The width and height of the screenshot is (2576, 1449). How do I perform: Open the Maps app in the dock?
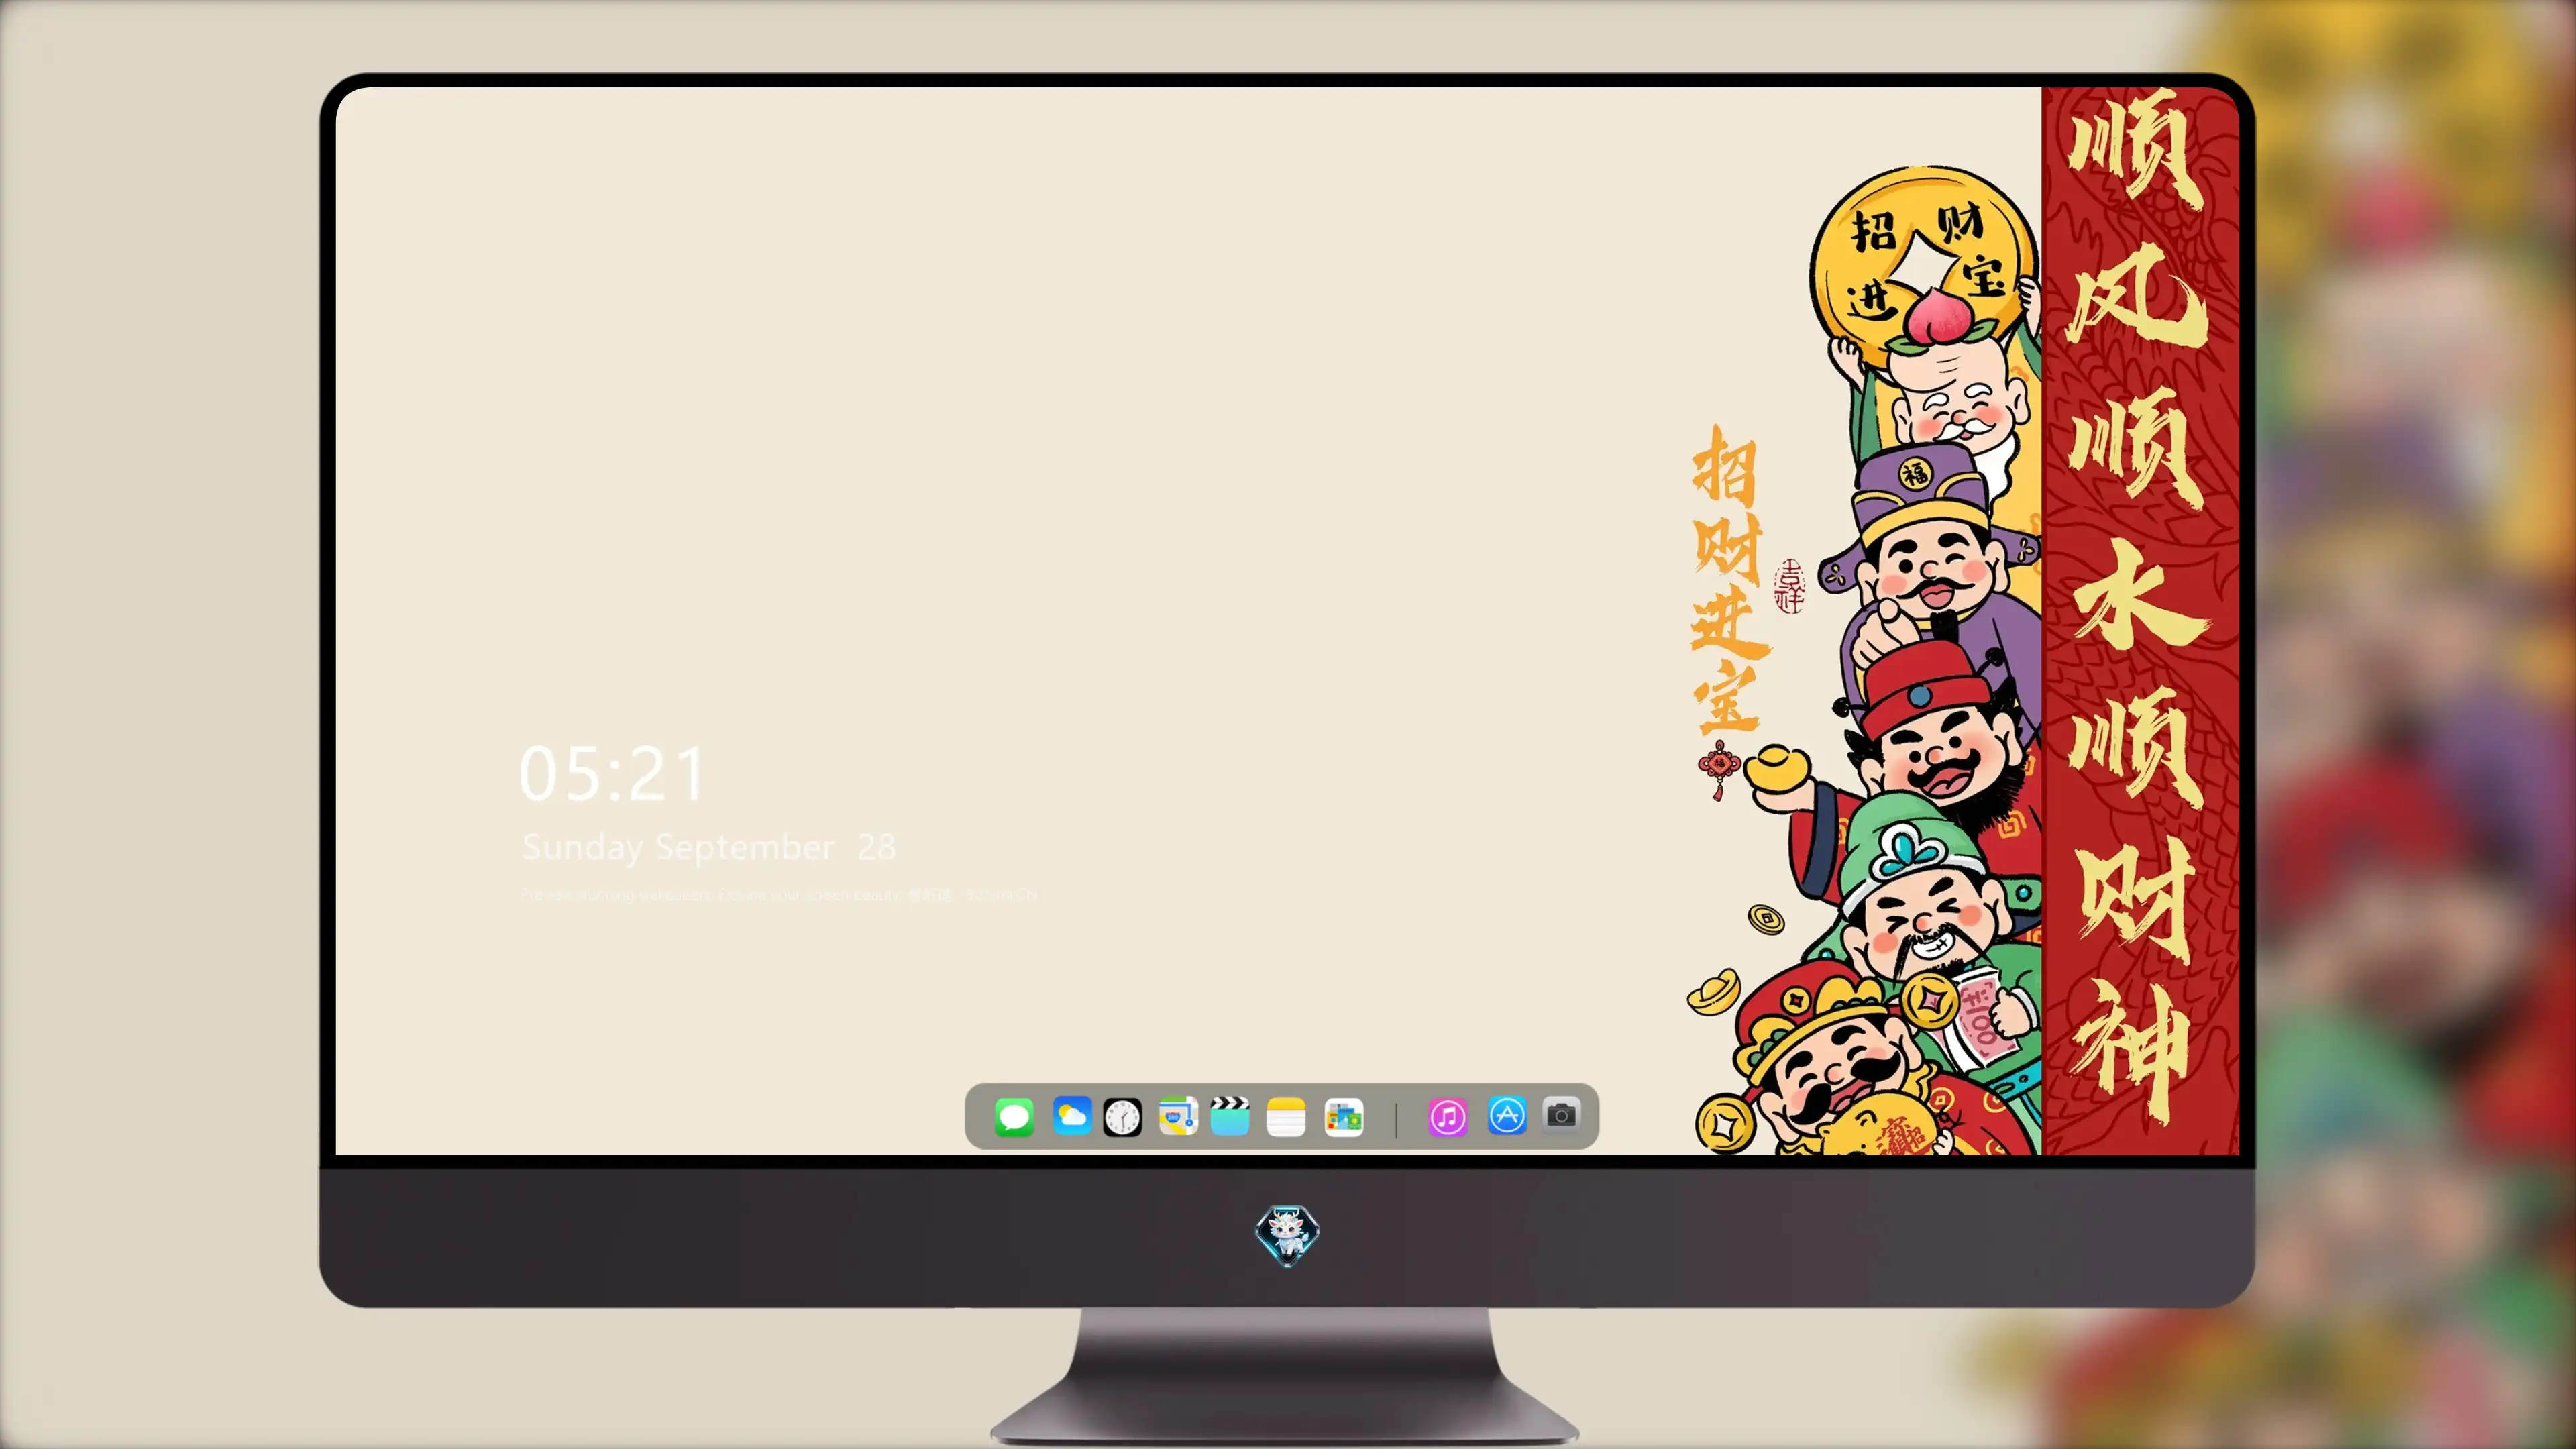[x=1178, y=1117]
